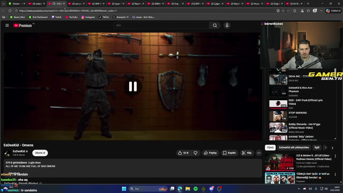343x193 pixels.
Task: Click the browser address bar URL
Action: click(x=68, y=11)
